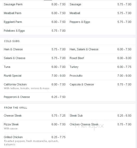
Task: Open the Chicken Cheese Steak entry
Action: coord(101,124)
